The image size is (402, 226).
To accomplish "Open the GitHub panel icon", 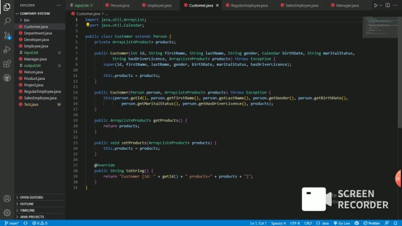I will pos(7,78).
